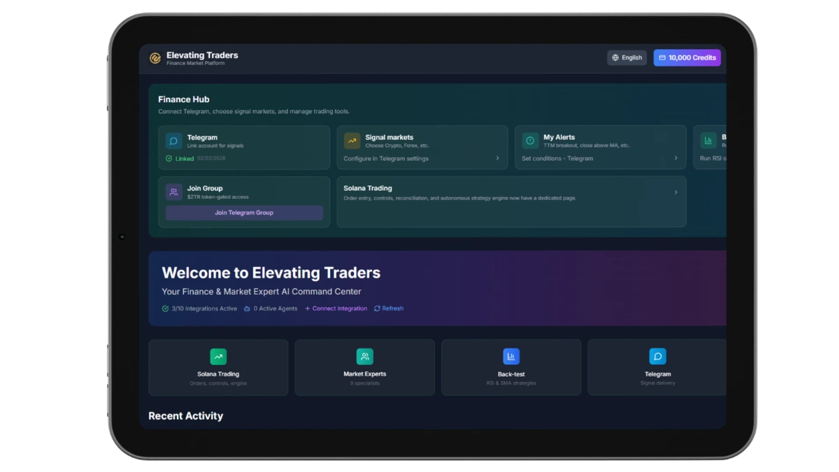839x472 pixels.
Task: Click 'Set conditions - Telegram' text
Action: pos(557,159)
